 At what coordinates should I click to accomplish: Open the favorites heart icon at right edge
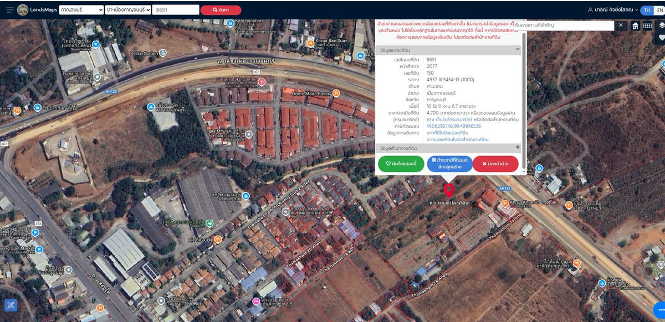(x=662, y=37)
